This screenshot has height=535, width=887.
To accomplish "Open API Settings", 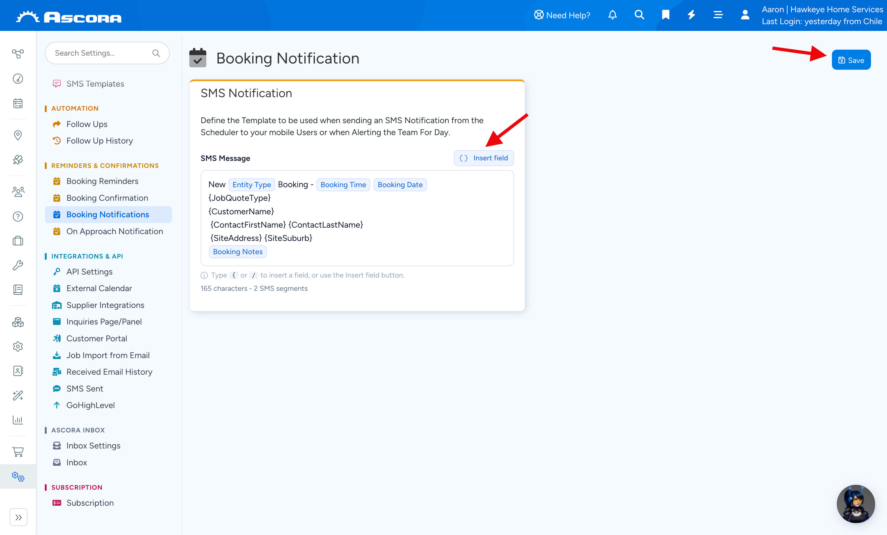I will (x=89, y=272).
